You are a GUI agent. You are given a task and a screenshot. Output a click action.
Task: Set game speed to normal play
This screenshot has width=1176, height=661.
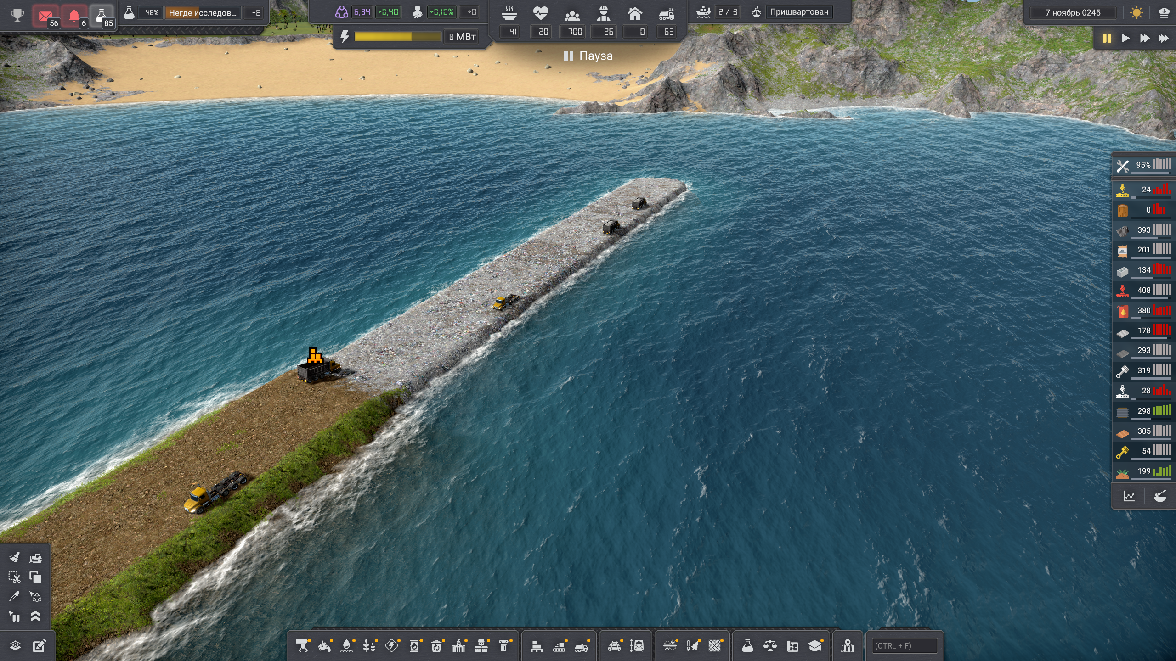pos(1125,38)
